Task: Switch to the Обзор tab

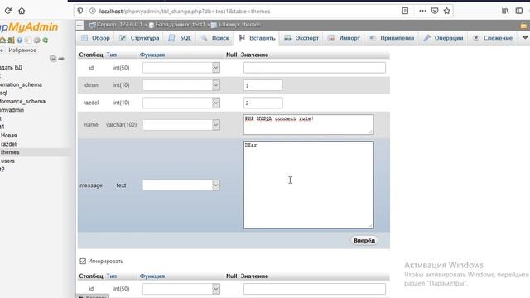Action: tap(96, 38)
